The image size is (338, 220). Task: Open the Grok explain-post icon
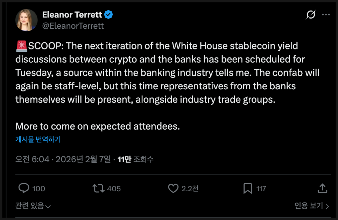click(310, 15)
